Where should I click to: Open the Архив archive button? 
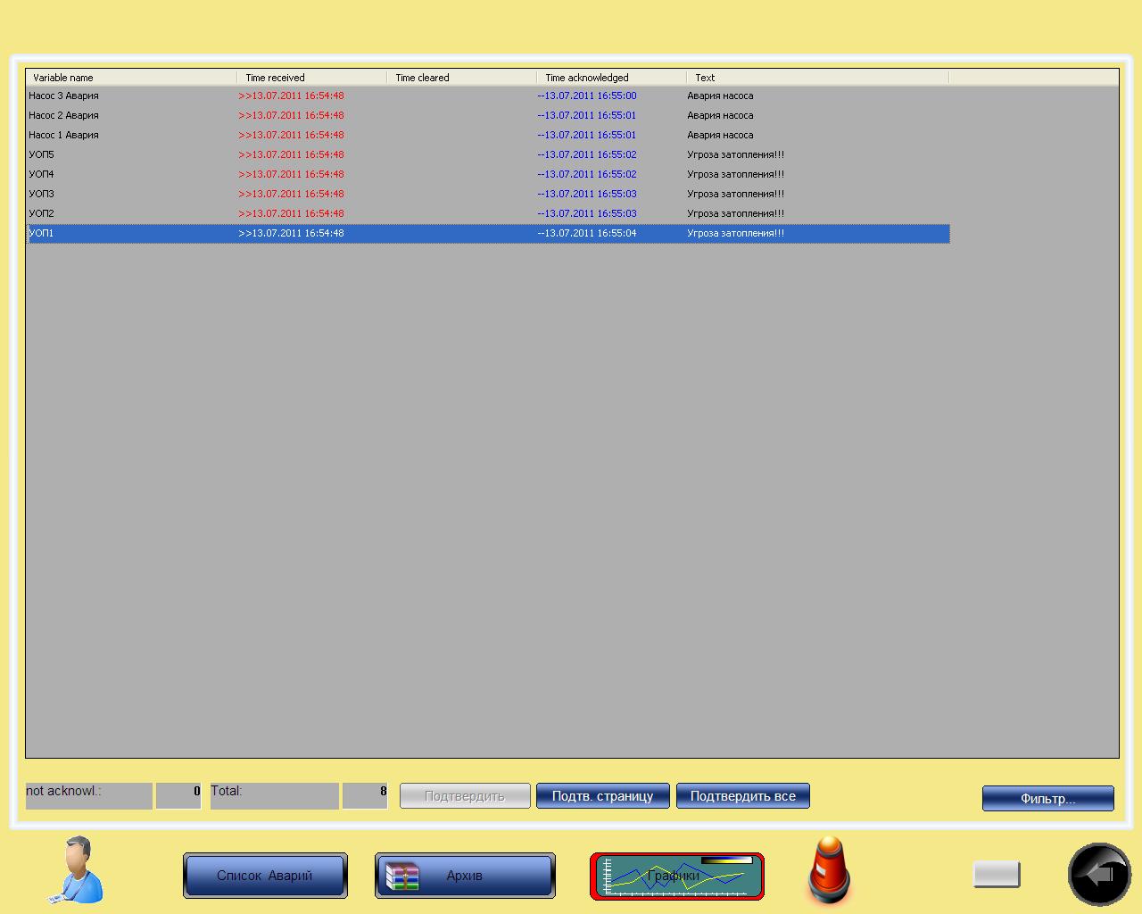[x=465, y=876]
